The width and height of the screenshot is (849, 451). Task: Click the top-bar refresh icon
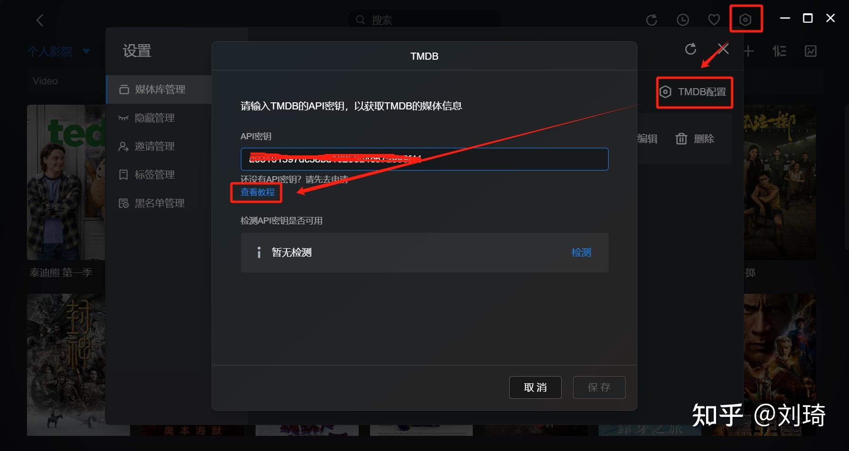point(652,19)
